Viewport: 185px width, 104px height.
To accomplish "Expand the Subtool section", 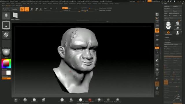I will click(166, 38).
